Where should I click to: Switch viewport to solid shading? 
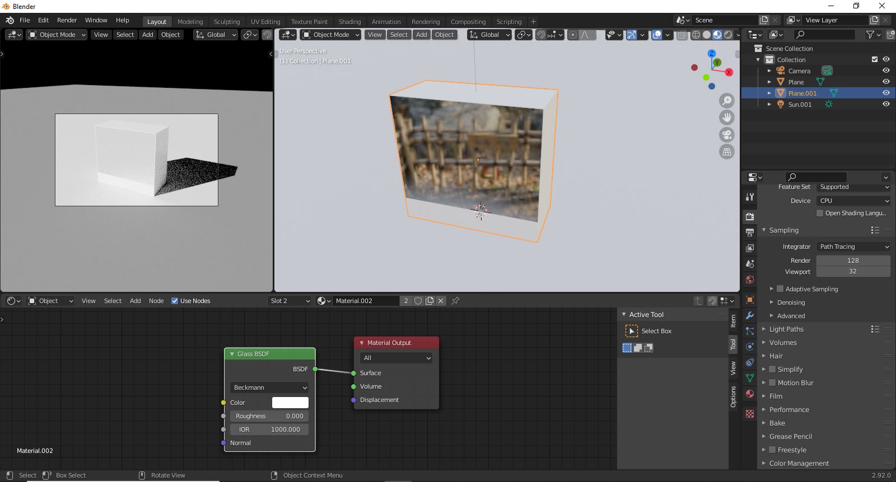[707, 35]
